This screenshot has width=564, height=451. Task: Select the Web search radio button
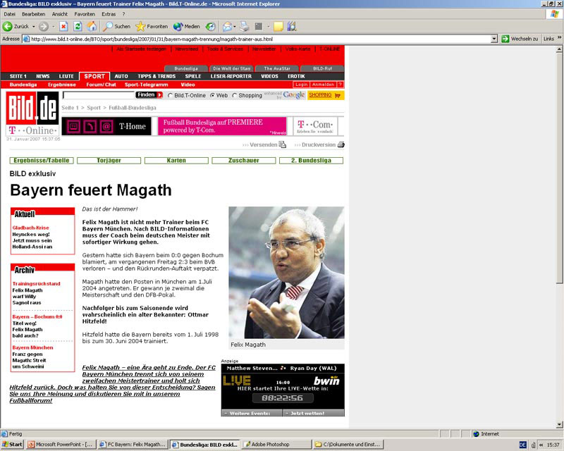click(212, 95)
